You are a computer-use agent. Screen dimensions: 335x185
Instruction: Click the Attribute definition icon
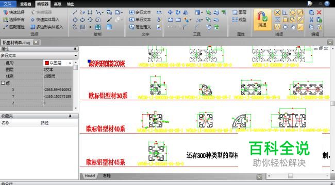[132, 27]
